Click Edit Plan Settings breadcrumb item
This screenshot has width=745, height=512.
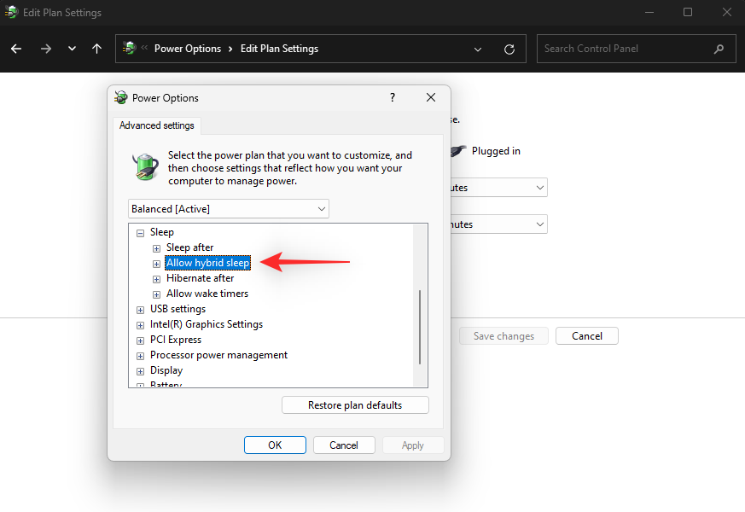[279, 49]
